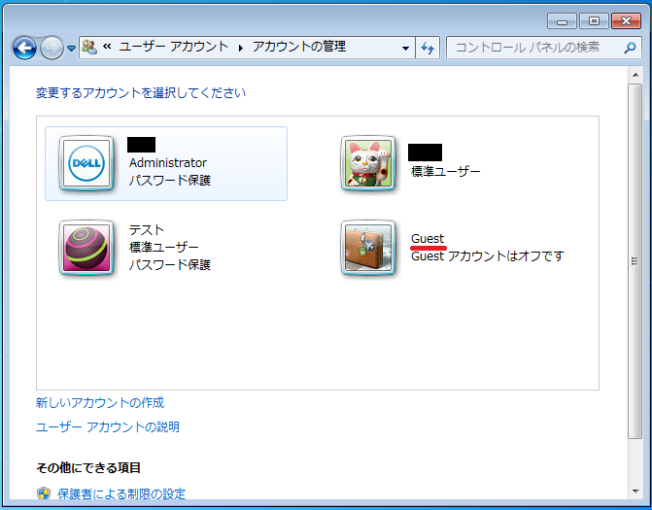Go back with the blue arrow button
Screen dimensions: 652x510
pyautogui.click(x=24, y=48)
